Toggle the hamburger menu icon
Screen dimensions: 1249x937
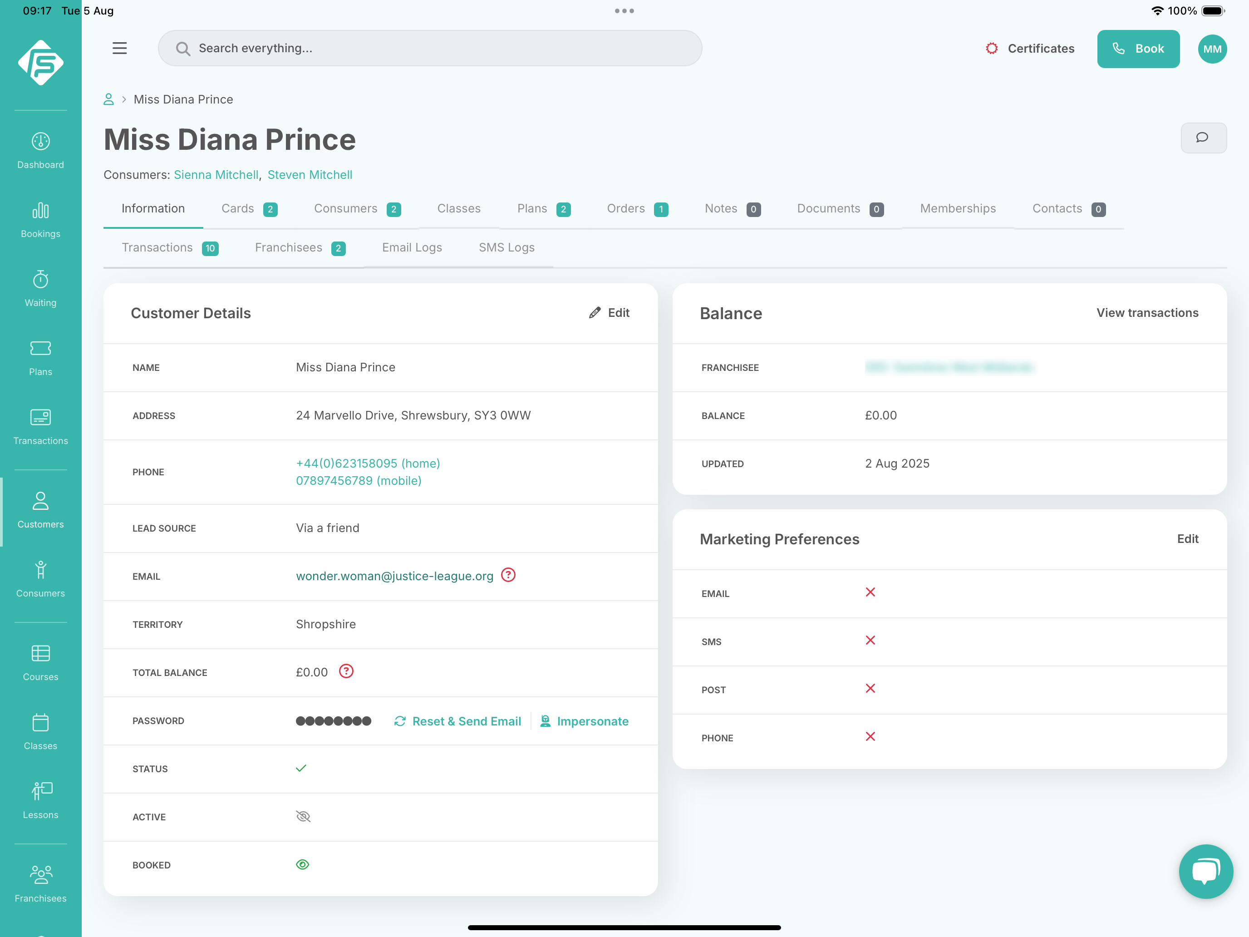pyautogui.click(x=120, y=48)
